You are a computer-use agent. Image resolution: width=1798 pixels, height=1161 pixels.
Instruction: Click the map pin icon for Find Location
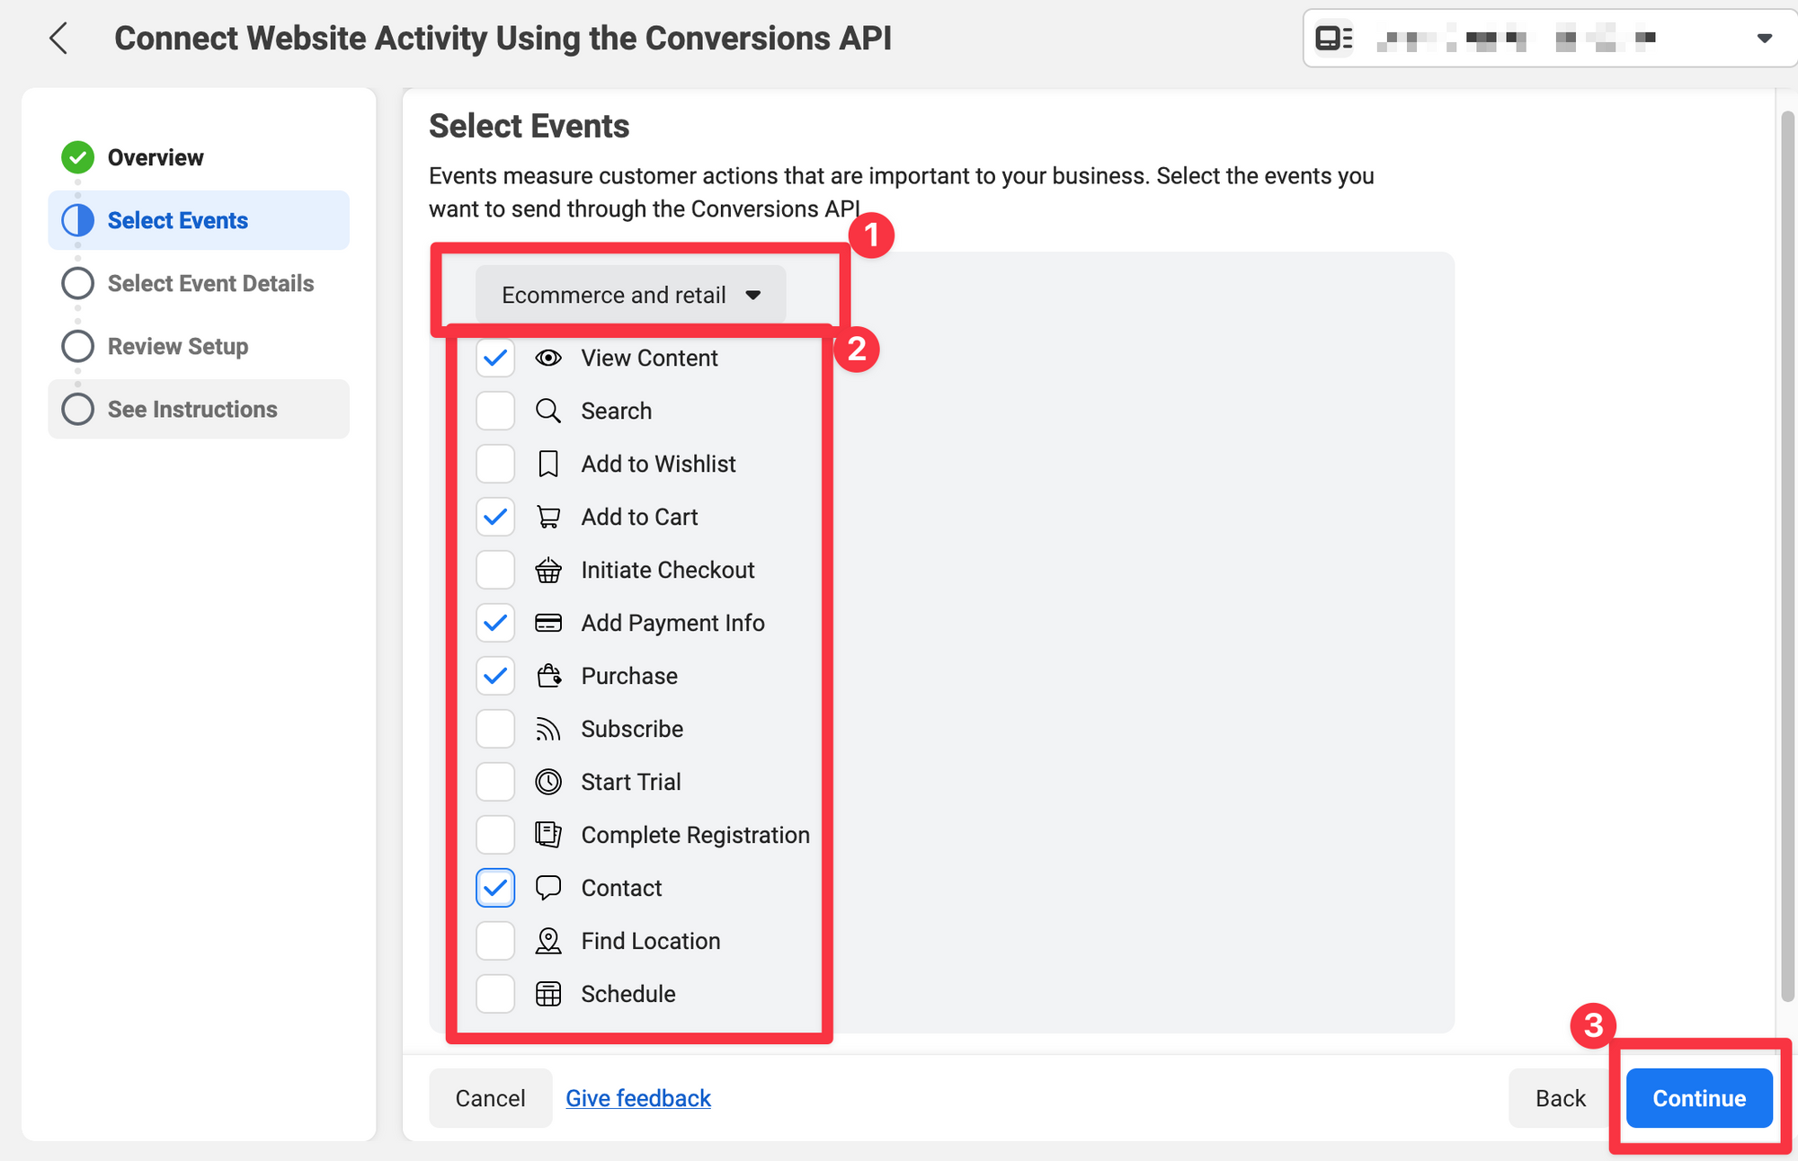548,941
